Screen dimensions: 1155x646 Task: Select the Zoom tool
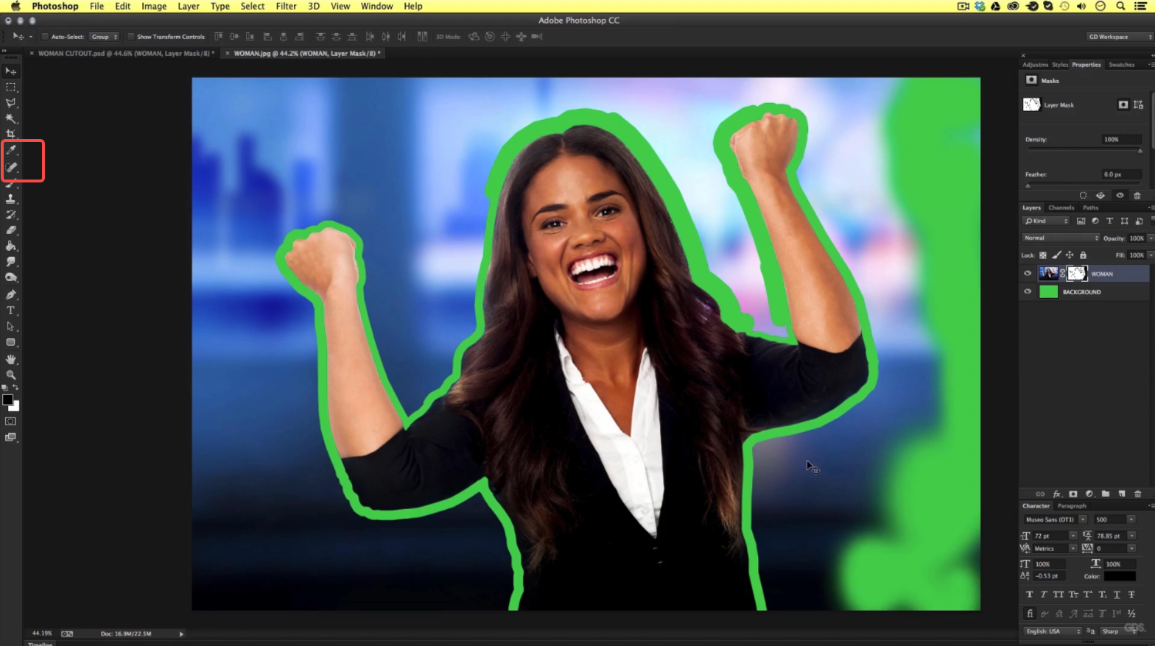(x=10, y=375)
